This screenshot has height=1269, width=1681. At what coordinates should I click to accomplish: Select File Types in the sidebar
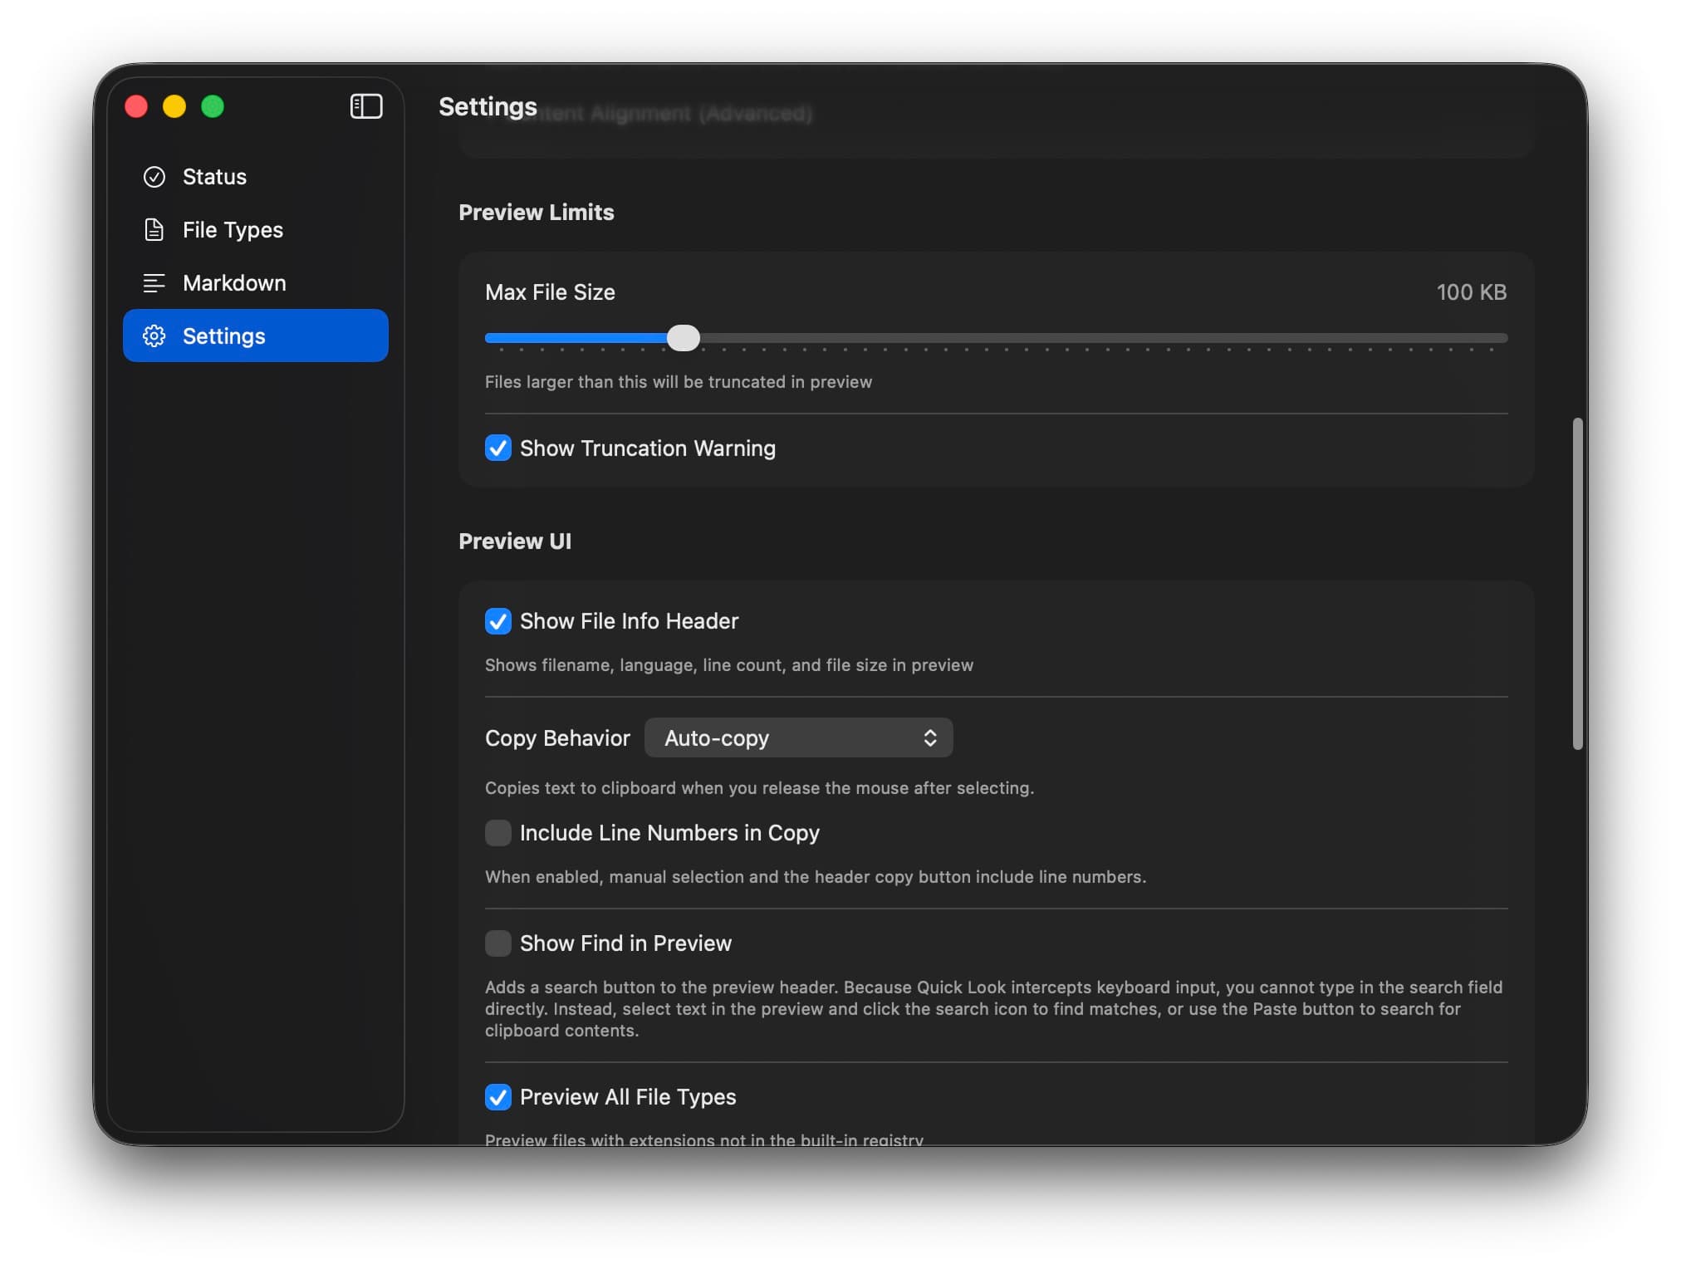[232, 230]
